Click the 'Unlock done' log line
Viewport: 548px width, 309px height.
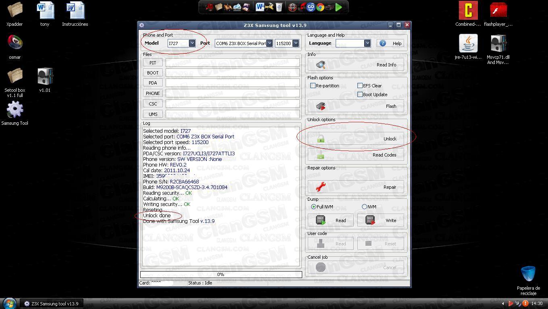point(157,216)
